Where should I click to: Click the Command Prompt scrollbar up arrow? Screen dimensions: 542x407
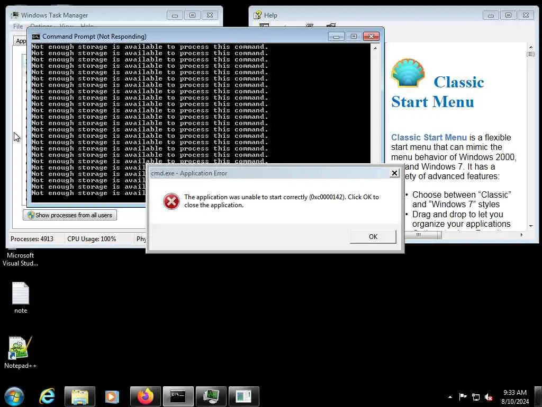pos(375,48)
